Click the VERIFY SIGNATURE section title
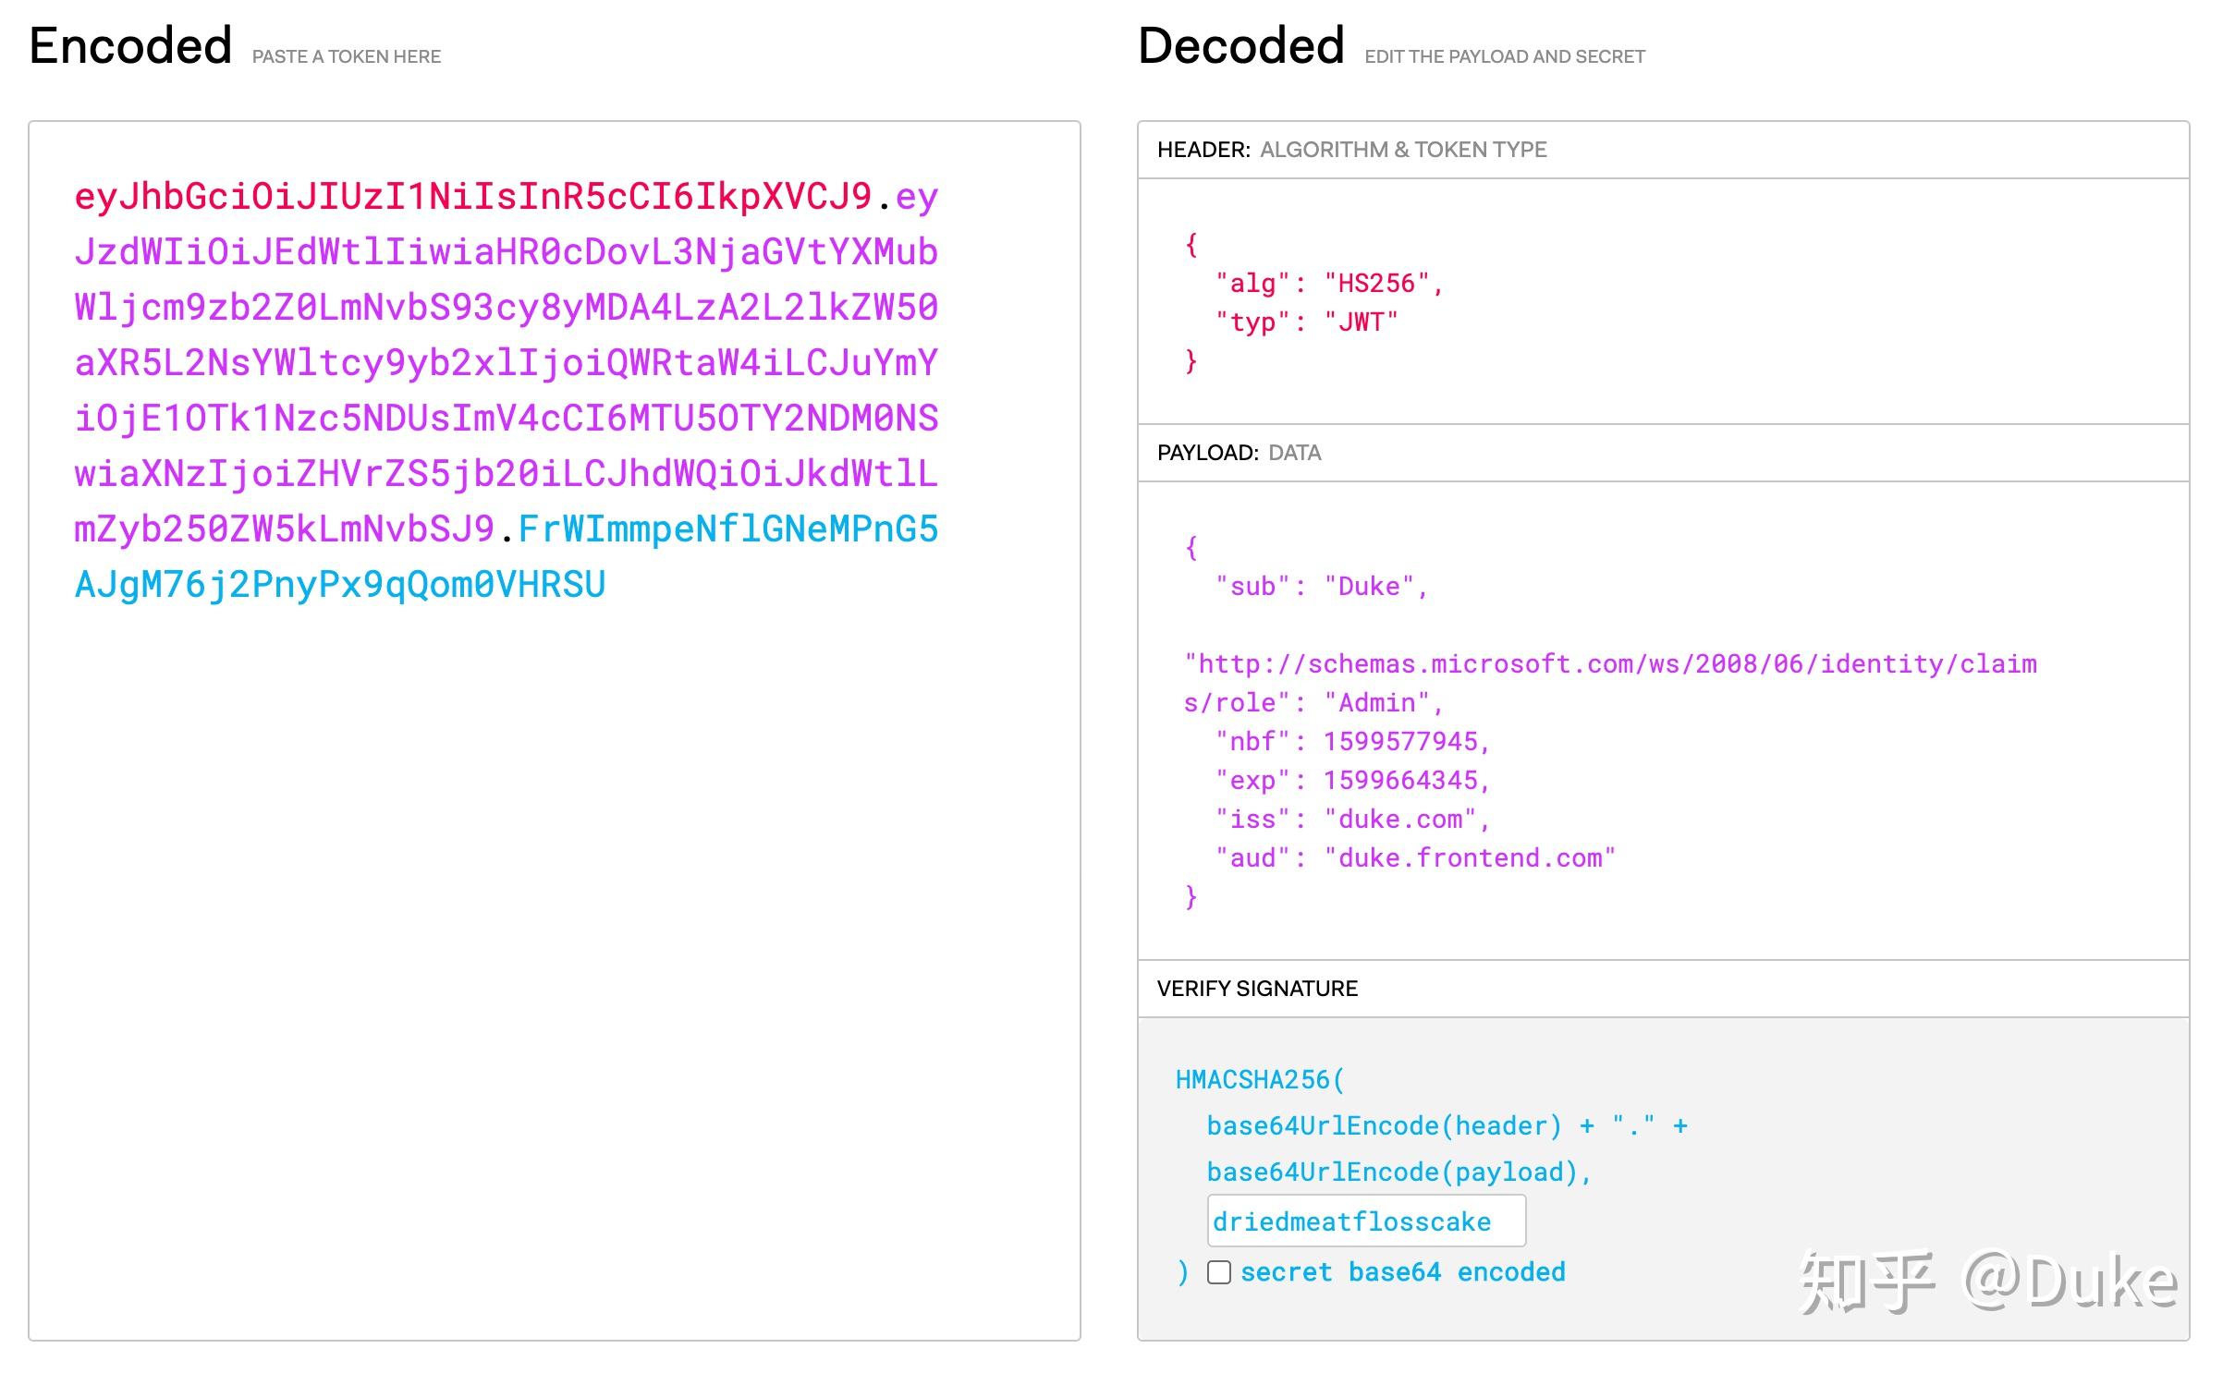This screenshot has height=1373, width=2235. click(1257, 989)
